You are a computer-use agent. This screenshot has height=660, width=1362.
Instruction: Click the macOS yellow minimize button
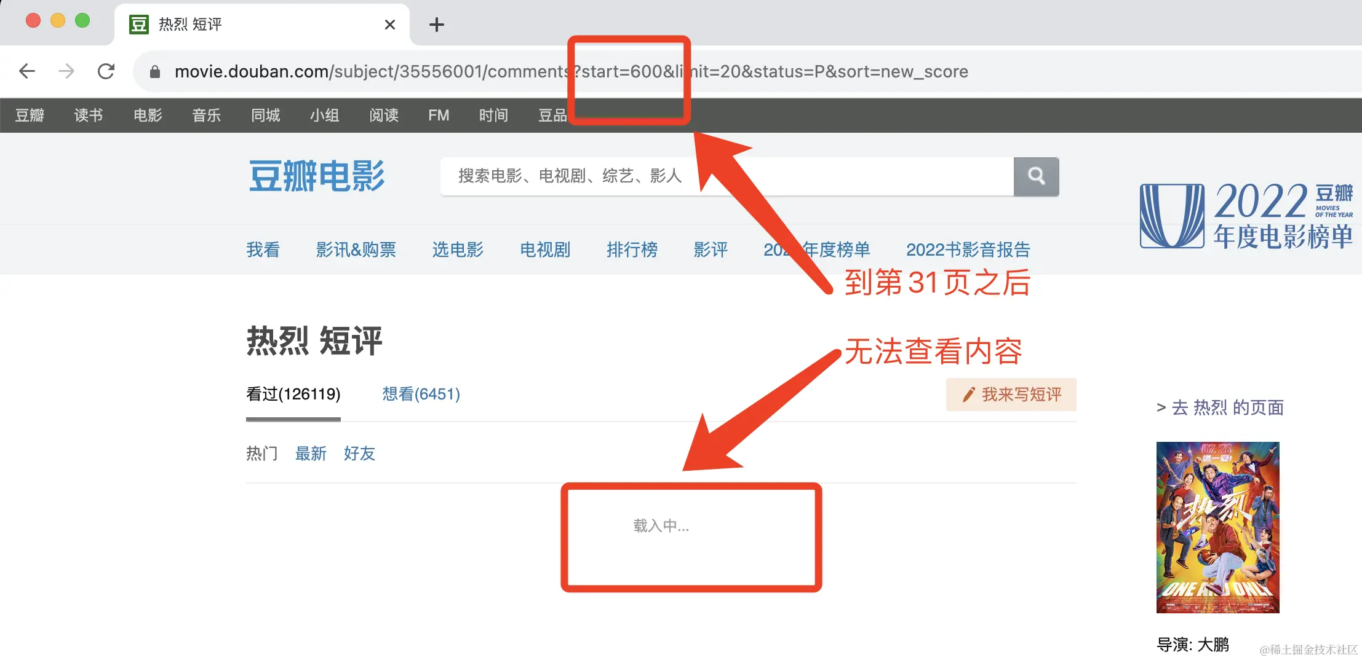click(58, 21)
